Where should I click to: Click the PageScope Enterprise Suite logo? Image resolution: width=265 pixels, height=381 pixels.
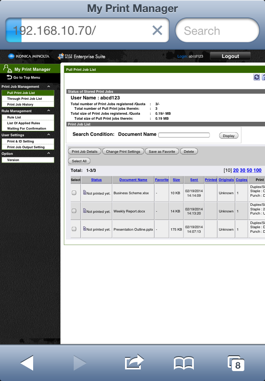[x=82, y=56]
